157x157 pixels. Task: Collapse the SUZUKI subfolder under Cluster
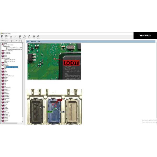click(x=3, y=46)
